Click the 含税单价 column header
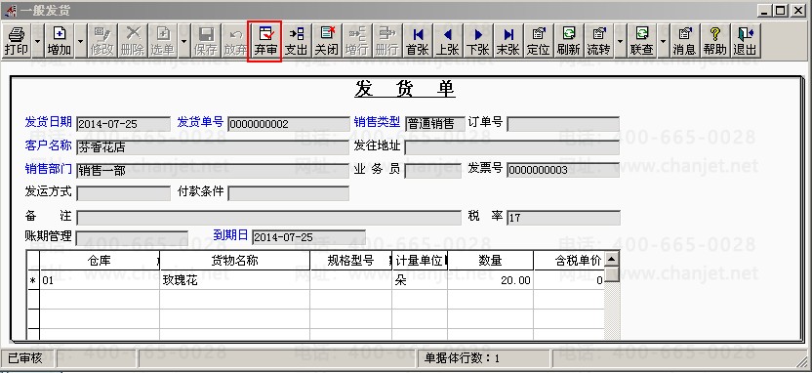This screenshot has height=373, width=812. pyautogui.click(x=569, y=261)
